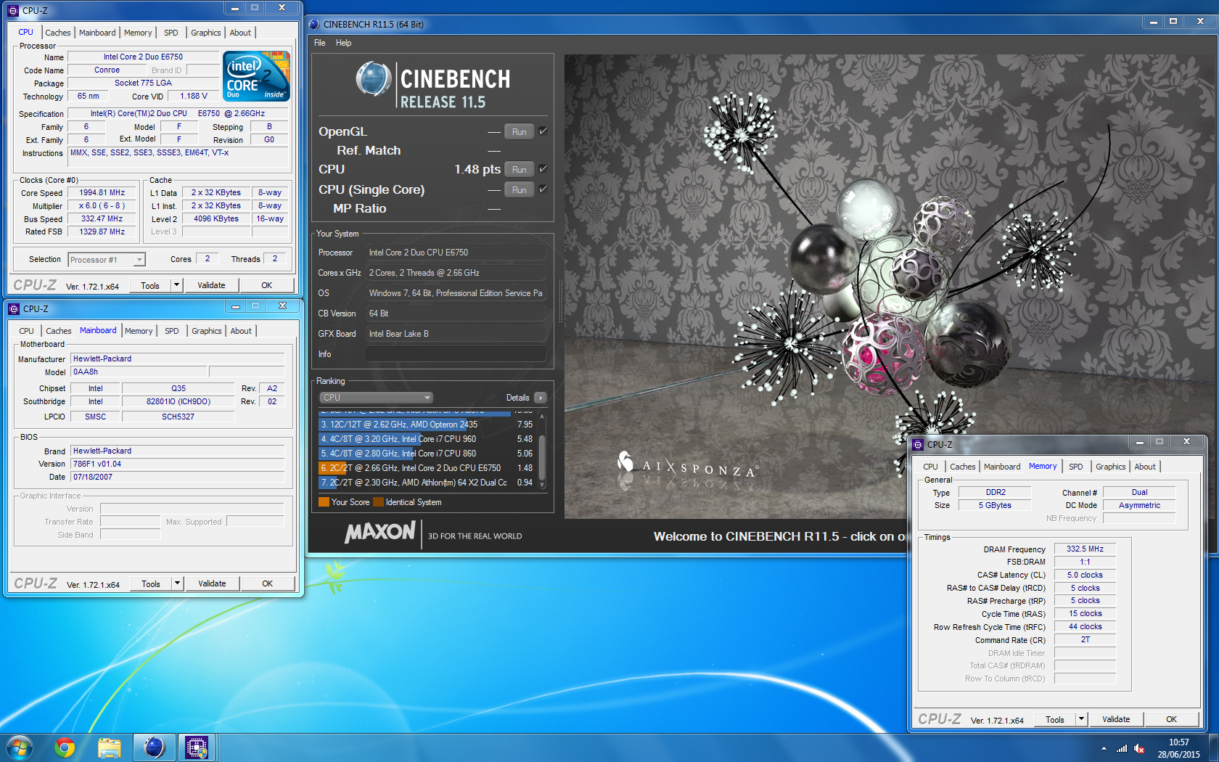The height and width of the screenshot is (762, 1219).
Task: Select ranking row Intel Core 2 Duo E6750 1.48
Action: (427, 468)
